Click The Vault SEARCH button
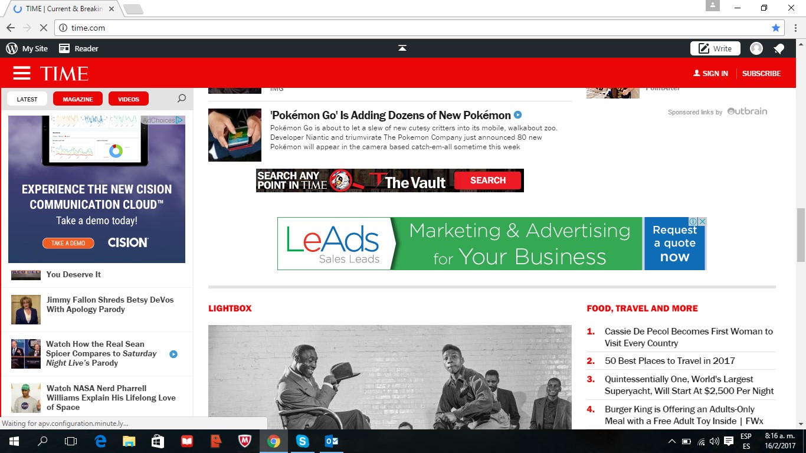This screenshot has width=806, height=453. click(488, 180)
